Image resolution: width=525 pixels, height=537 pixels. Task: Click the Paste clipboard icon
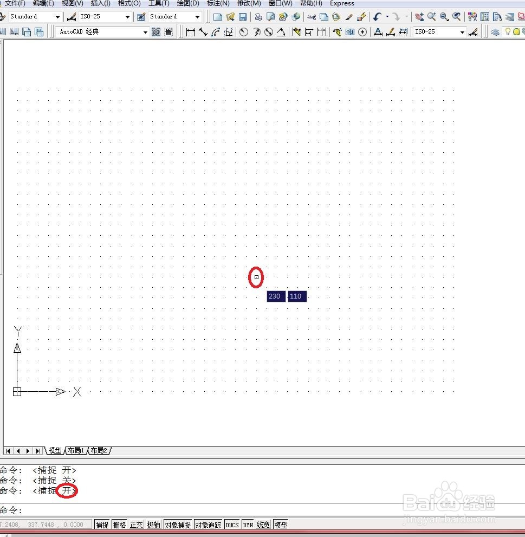pos(336,17)
